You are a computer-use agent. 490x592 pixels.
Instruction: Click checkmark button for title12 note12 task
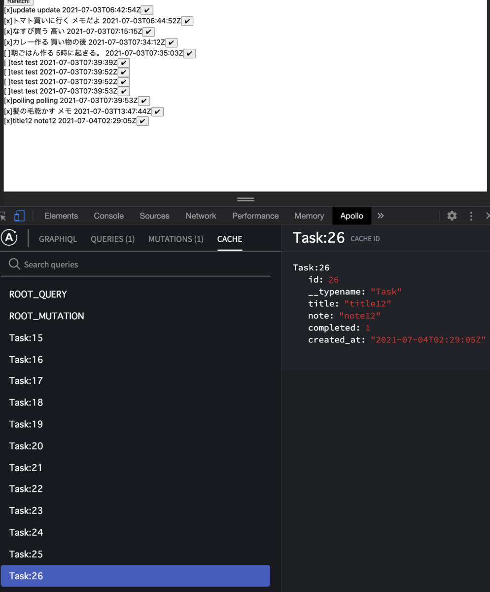pos(142,121)
